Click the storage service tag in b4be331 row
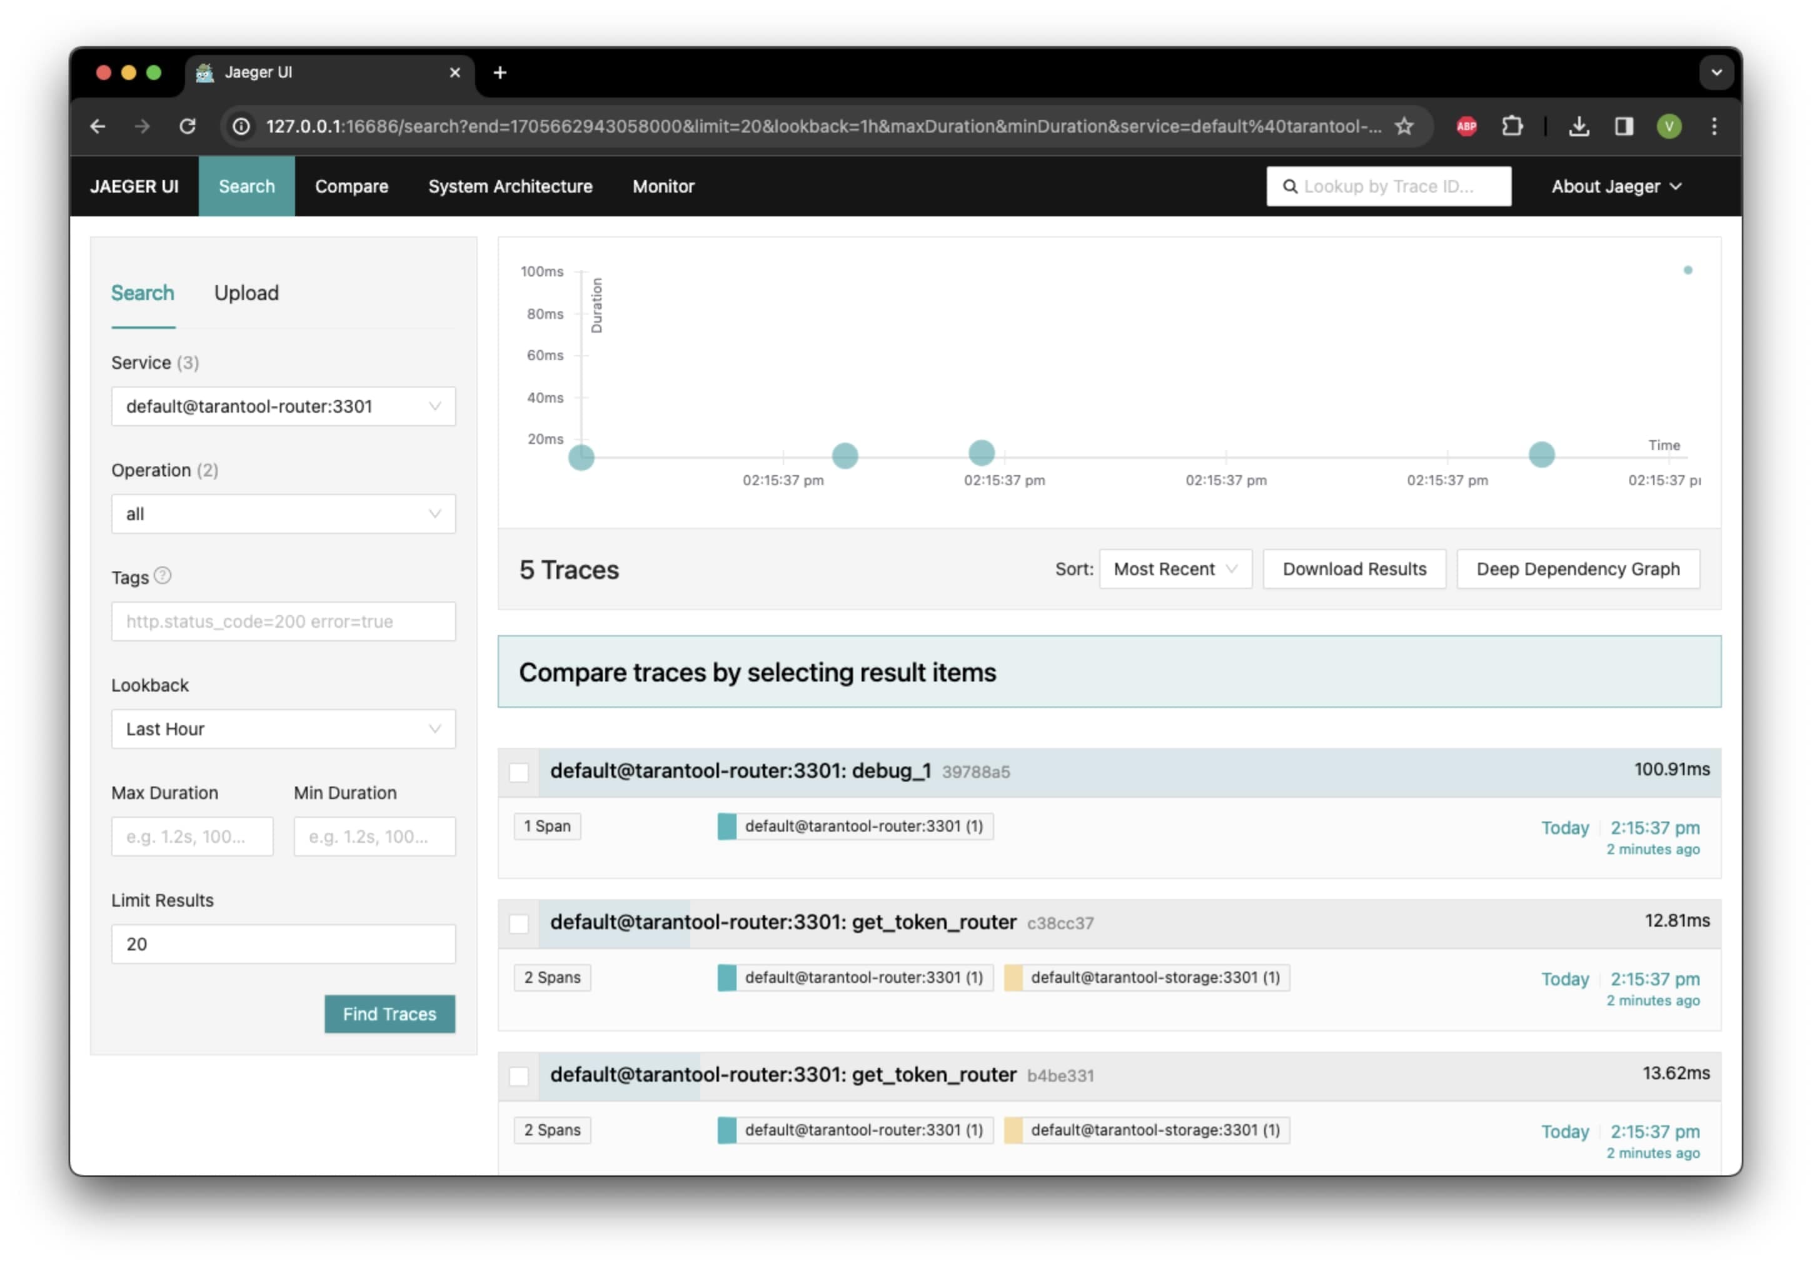 coord(1147,1130)
